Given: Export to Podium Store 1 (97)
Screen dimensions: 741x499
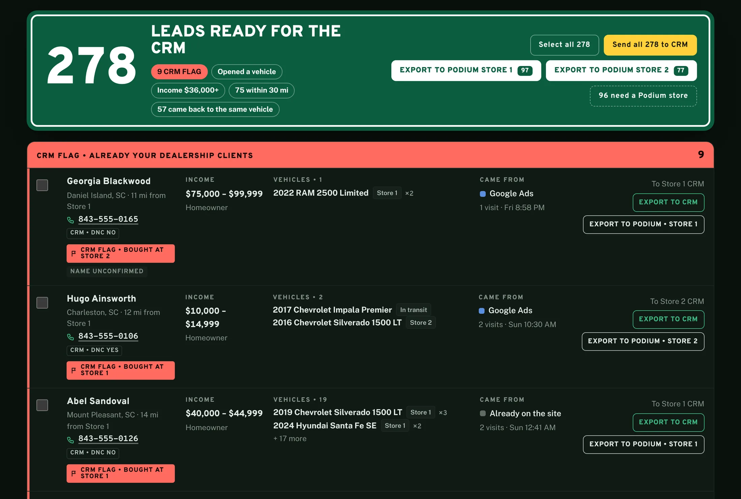Looking at the screenshot, I should click(466, 70).
